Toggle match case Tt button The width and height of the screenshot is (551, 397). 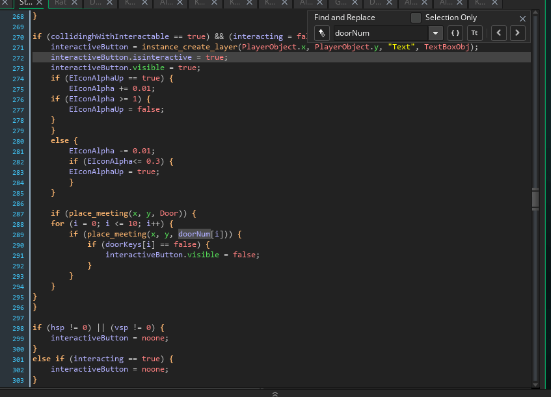click(x=475, y=33)
